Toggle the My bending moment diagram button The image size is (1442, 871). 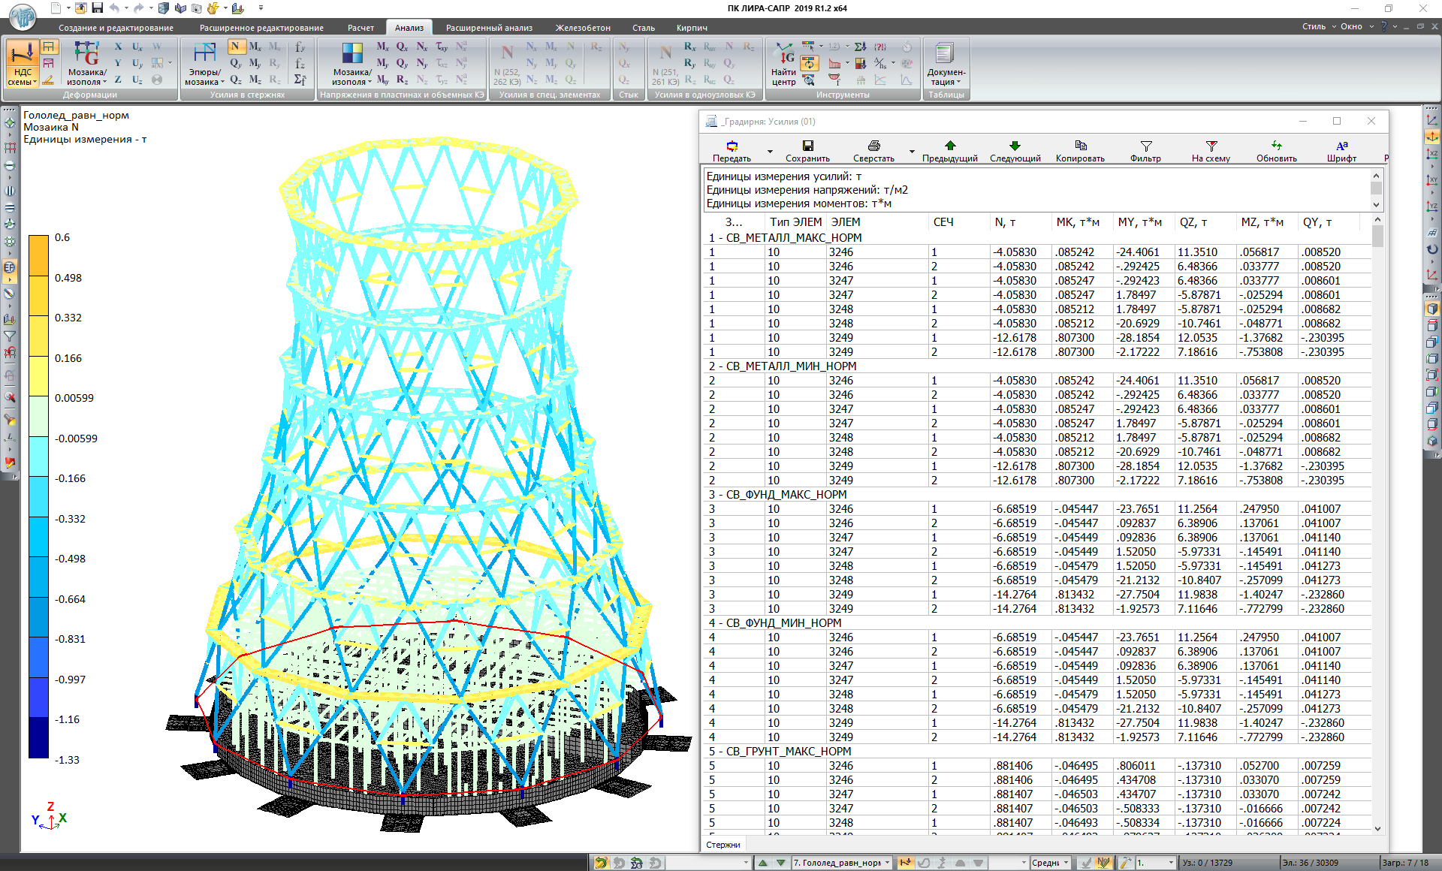pyautogui.click(x=255, y=63)
